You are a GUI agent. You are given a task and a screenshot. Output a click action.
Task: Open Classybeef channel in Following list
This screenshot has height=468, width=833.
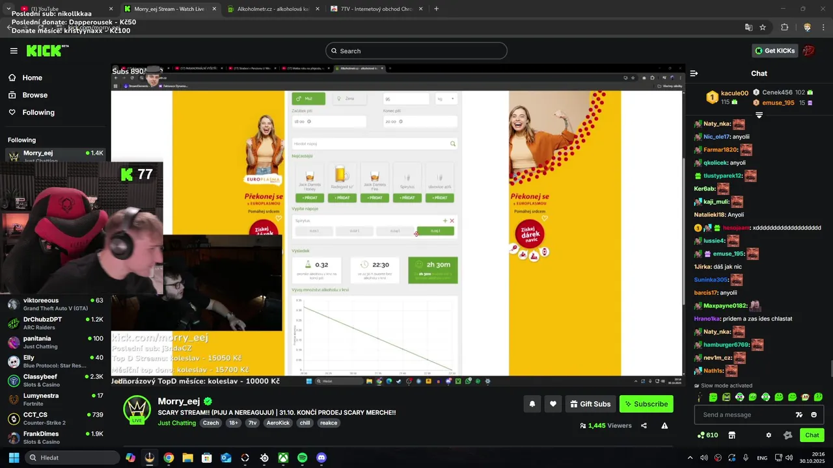[x=55, y=380]
